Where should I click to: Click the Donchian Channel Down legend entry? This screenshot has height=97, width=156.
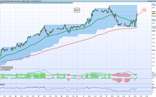[x=65, y=3]
